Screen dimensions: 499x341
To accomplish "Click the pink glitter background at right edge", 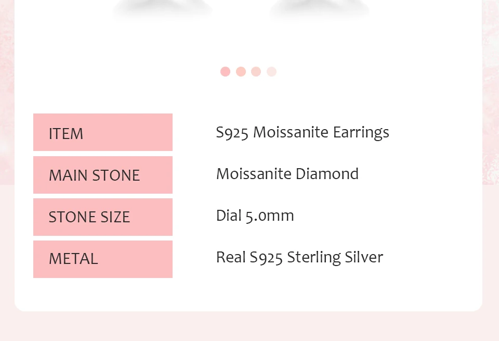I will [x=491, y=104].
